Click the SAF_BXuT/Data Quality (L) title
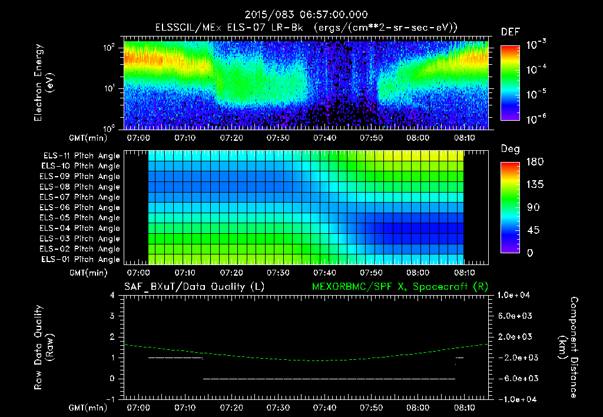This screenshot has height=417, width=603. click(x=194, y=287)
